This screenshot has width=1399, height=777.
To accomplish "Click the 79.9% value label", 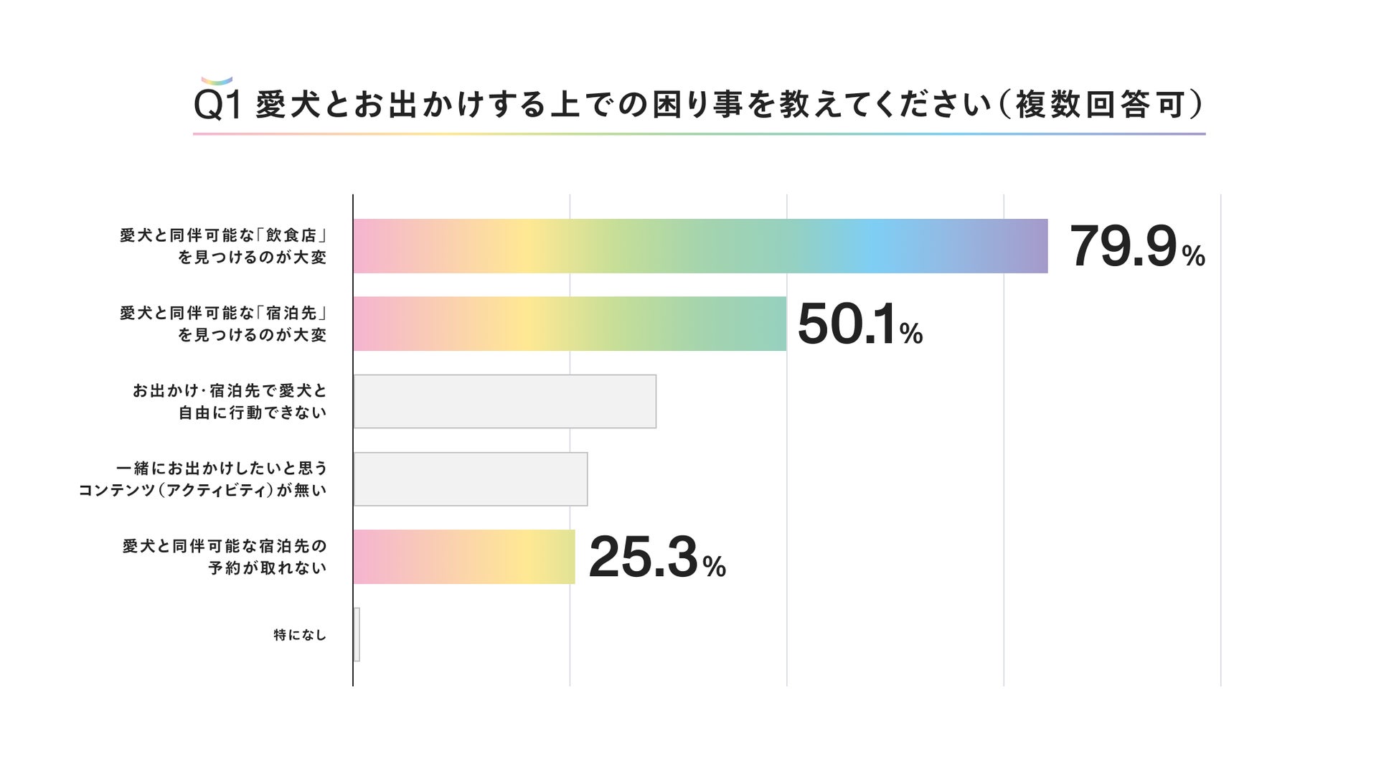I will (x=1136, y=247).
